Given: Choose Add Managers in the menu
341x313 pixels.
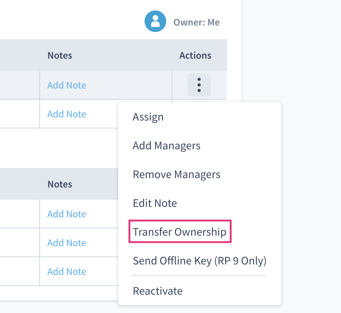Looking at the screenshot, I should pos(167,146).
